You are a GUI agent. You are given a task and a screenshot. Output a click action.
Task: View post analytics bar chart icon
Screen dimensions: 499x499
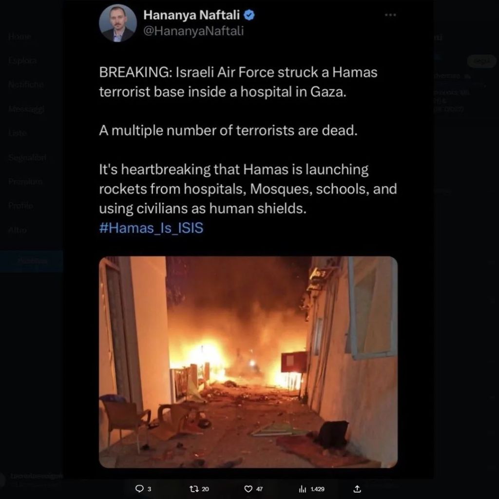303,489
